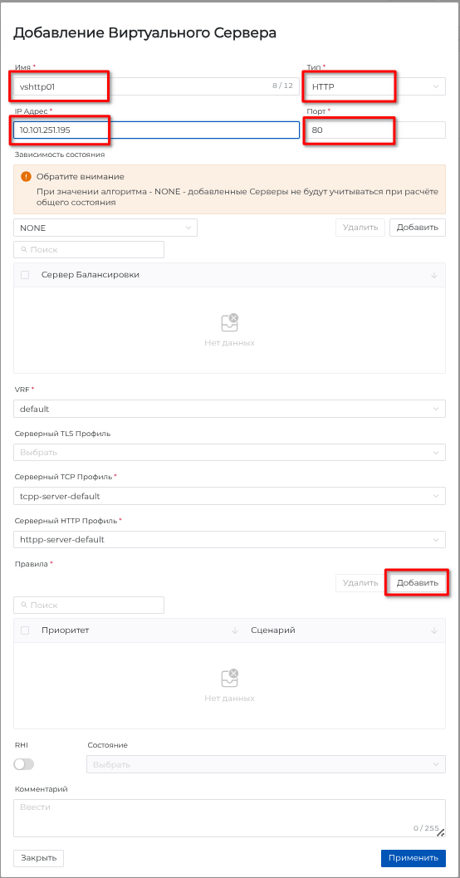This screenshot has width=460, height=878.
Task: Open the tcpp-server-default profile dropdown
Action: 229,496
